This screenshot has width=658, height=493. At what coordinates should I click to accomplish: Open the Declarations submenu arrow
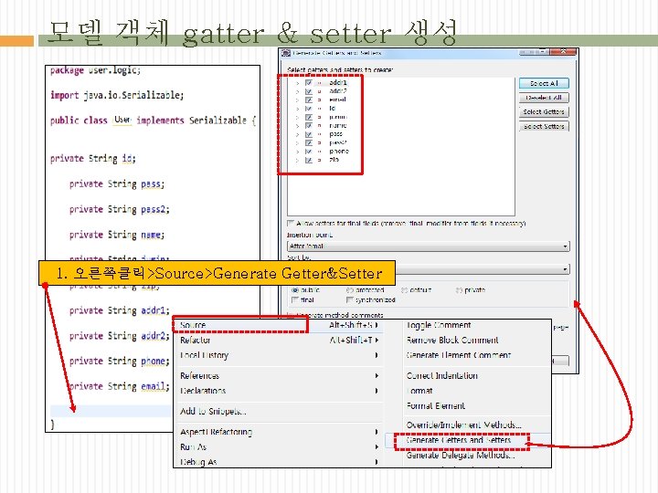pyautogui.click(x=377, y=391)
